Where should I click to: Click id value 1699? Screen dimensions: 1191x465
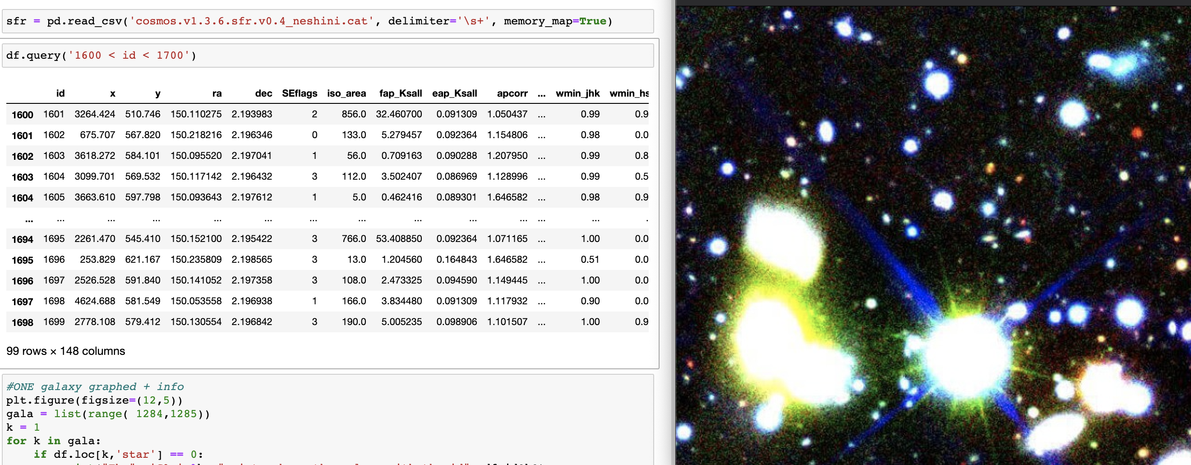pos(54,322)
